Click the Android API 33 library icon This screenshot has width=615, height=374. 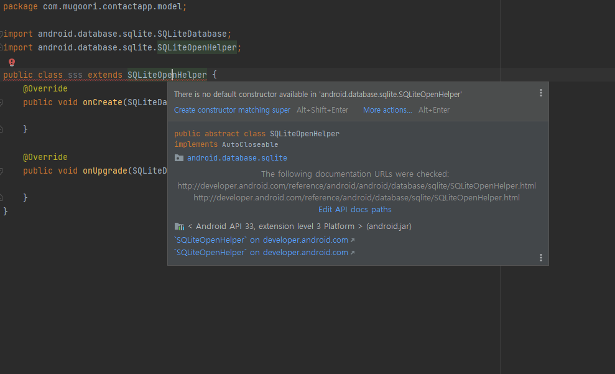(179, 227)
